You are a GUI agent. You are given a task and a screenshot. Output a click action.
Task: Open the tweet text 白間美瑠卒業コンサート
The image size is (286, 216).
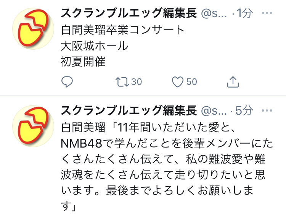coord(122,30)
